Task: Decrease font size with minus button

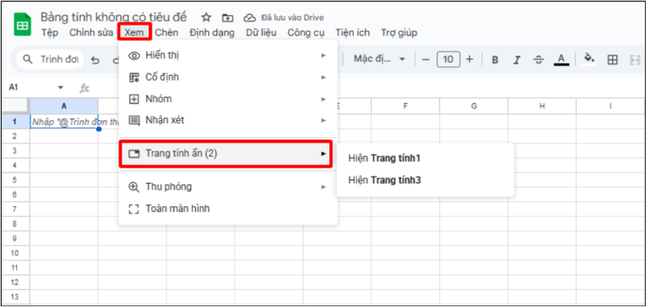Action: pyautogui.click(x=426, y=60)
